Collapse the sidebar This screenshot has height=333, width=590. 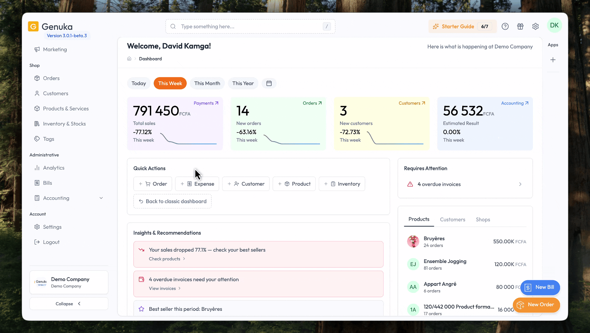tap(69, 304)
